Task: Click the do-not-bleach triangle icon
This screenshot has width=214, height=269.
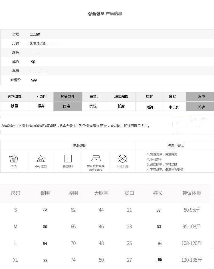Action: 41,159
